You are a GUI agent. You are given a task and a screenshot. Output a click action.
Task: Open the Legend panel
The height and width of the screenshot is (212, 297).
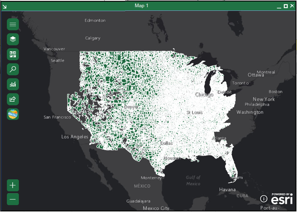point(13,54)
